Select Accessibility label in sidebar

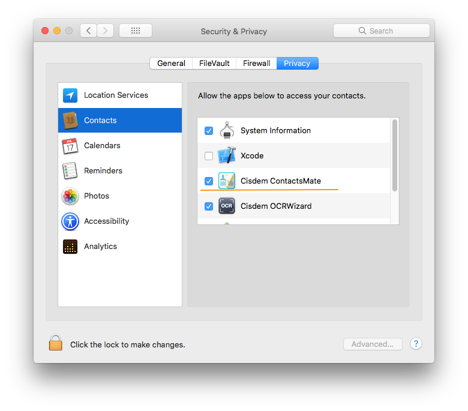[x=107, y=221]
